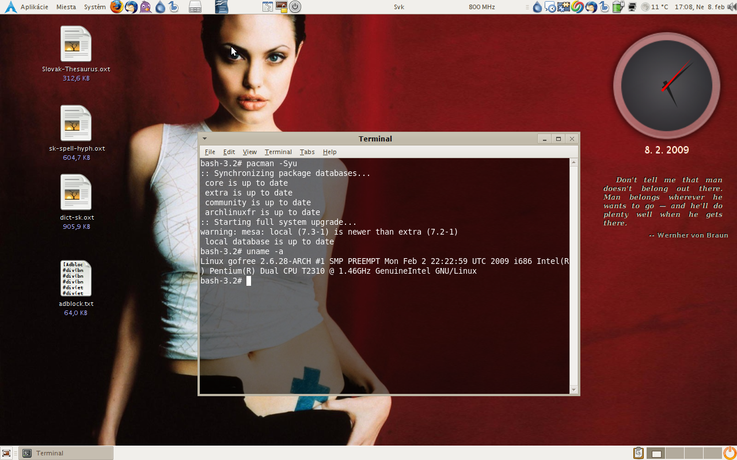Click the power shutdown panel button
Image resolution: width=737 pixels, height=460 pixels.
pos(295,7)
